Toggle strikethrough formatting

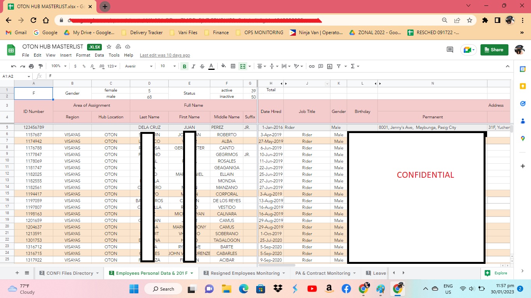[x=202, y=66]
